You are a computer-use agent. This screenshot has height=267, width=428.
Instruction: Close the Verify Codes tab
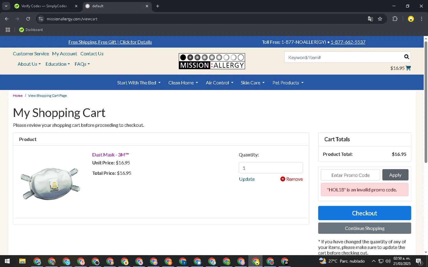click(76, 6)
